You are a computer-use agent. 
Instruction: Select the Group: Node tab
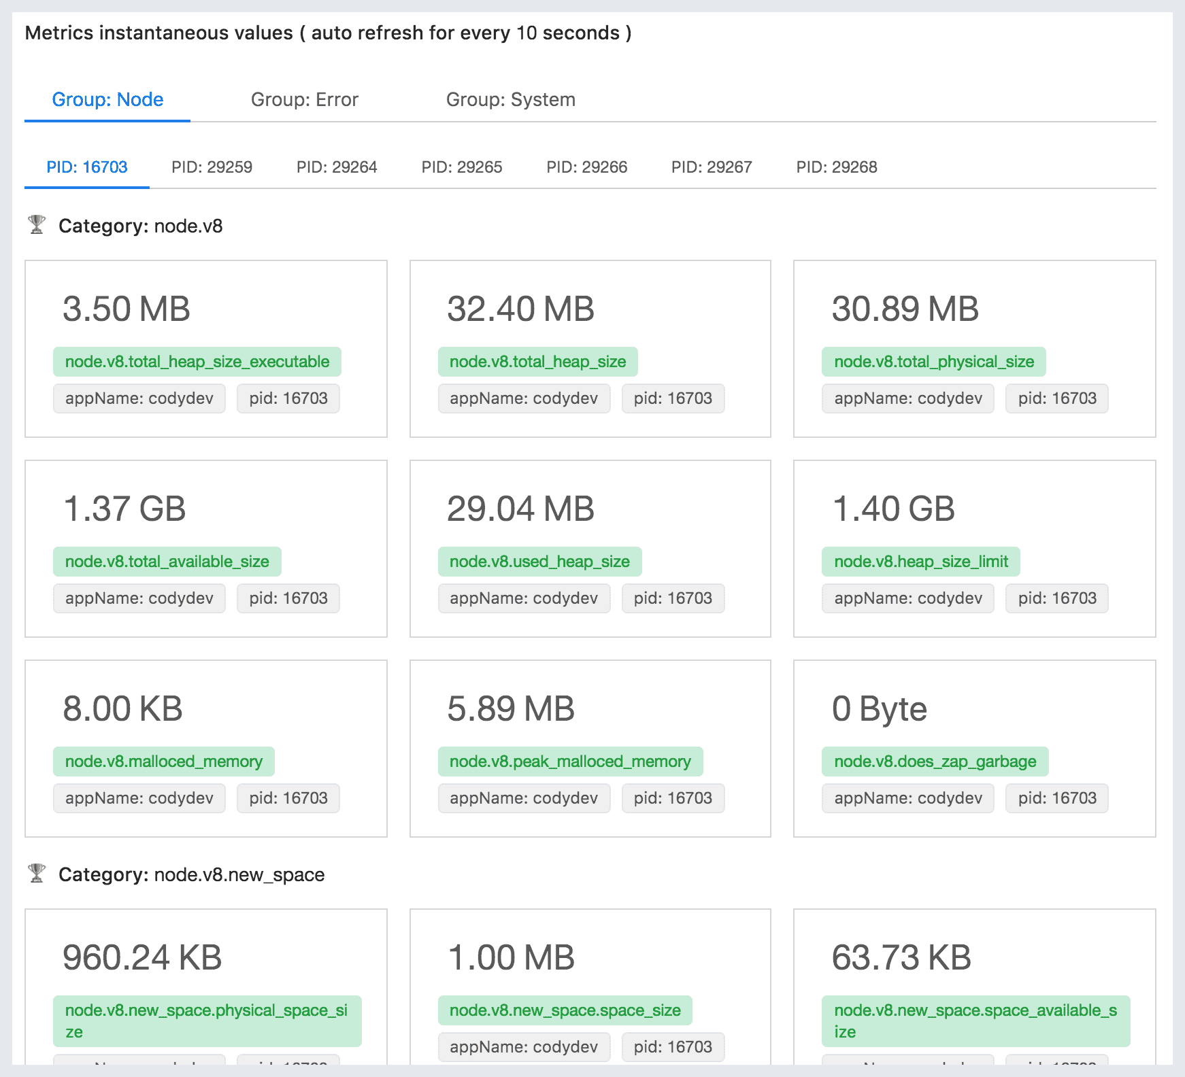[107, 100]
